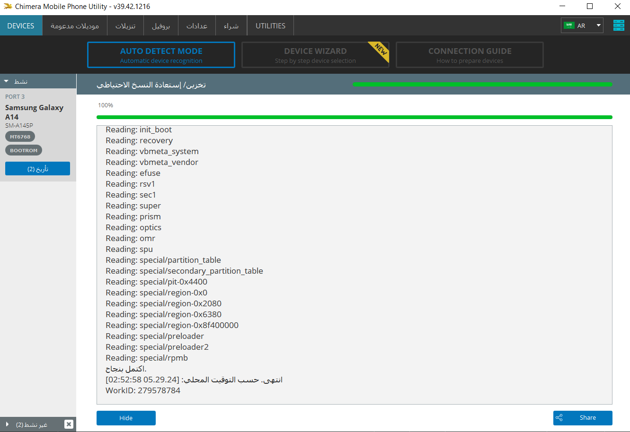Open the DEVICE WIZARD

click(x=315, y=55)
